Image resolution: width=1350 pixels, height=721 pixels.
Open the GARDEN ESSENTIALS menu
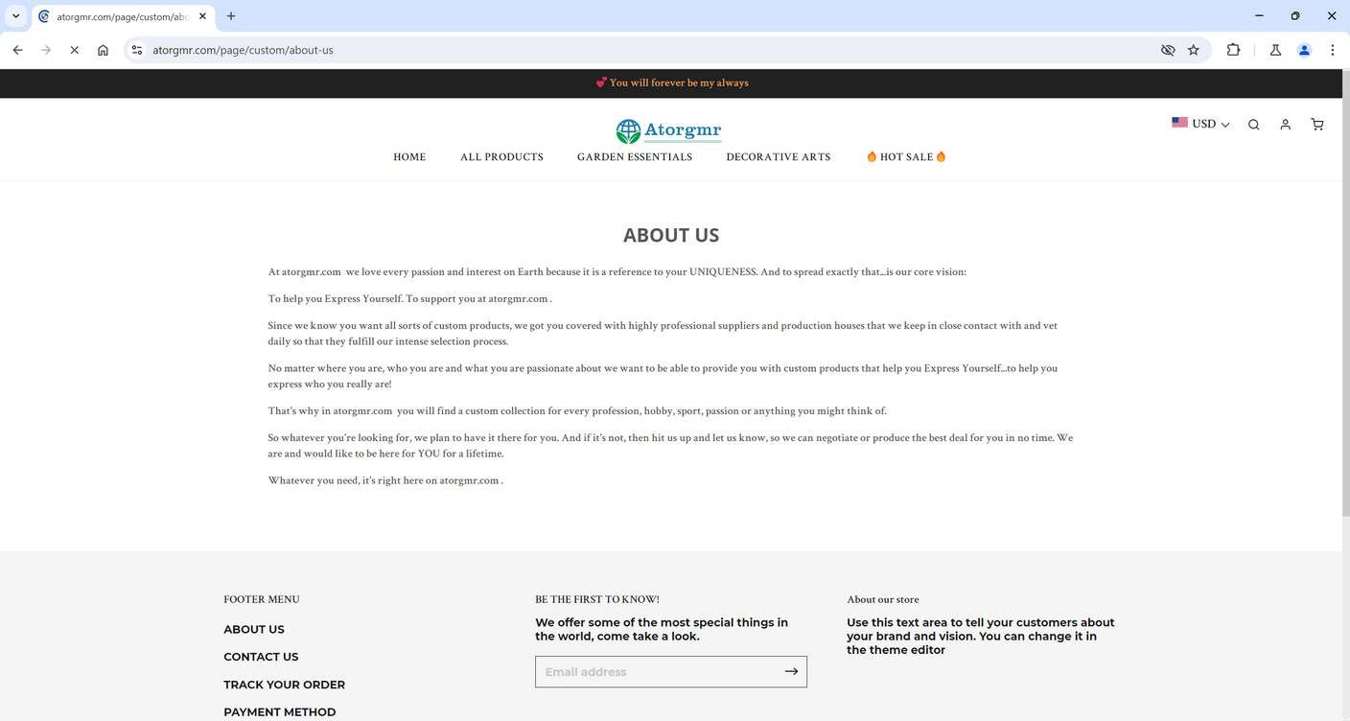pos(635,157)
